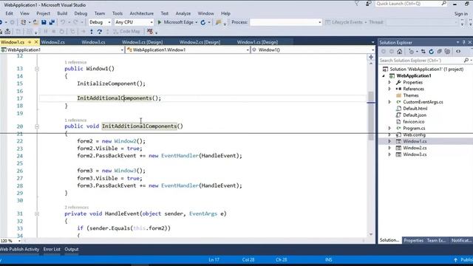Open the Build menu
The width and height of the screenshot is (473, 266).
click(x=62, y=13)
